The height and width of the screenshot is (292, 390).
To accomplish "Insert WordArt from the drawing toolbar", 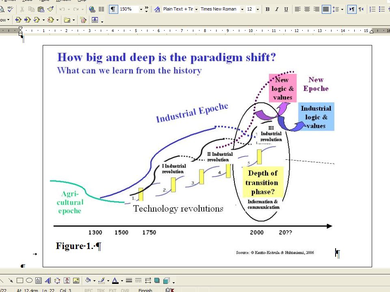I will point(48,281).
